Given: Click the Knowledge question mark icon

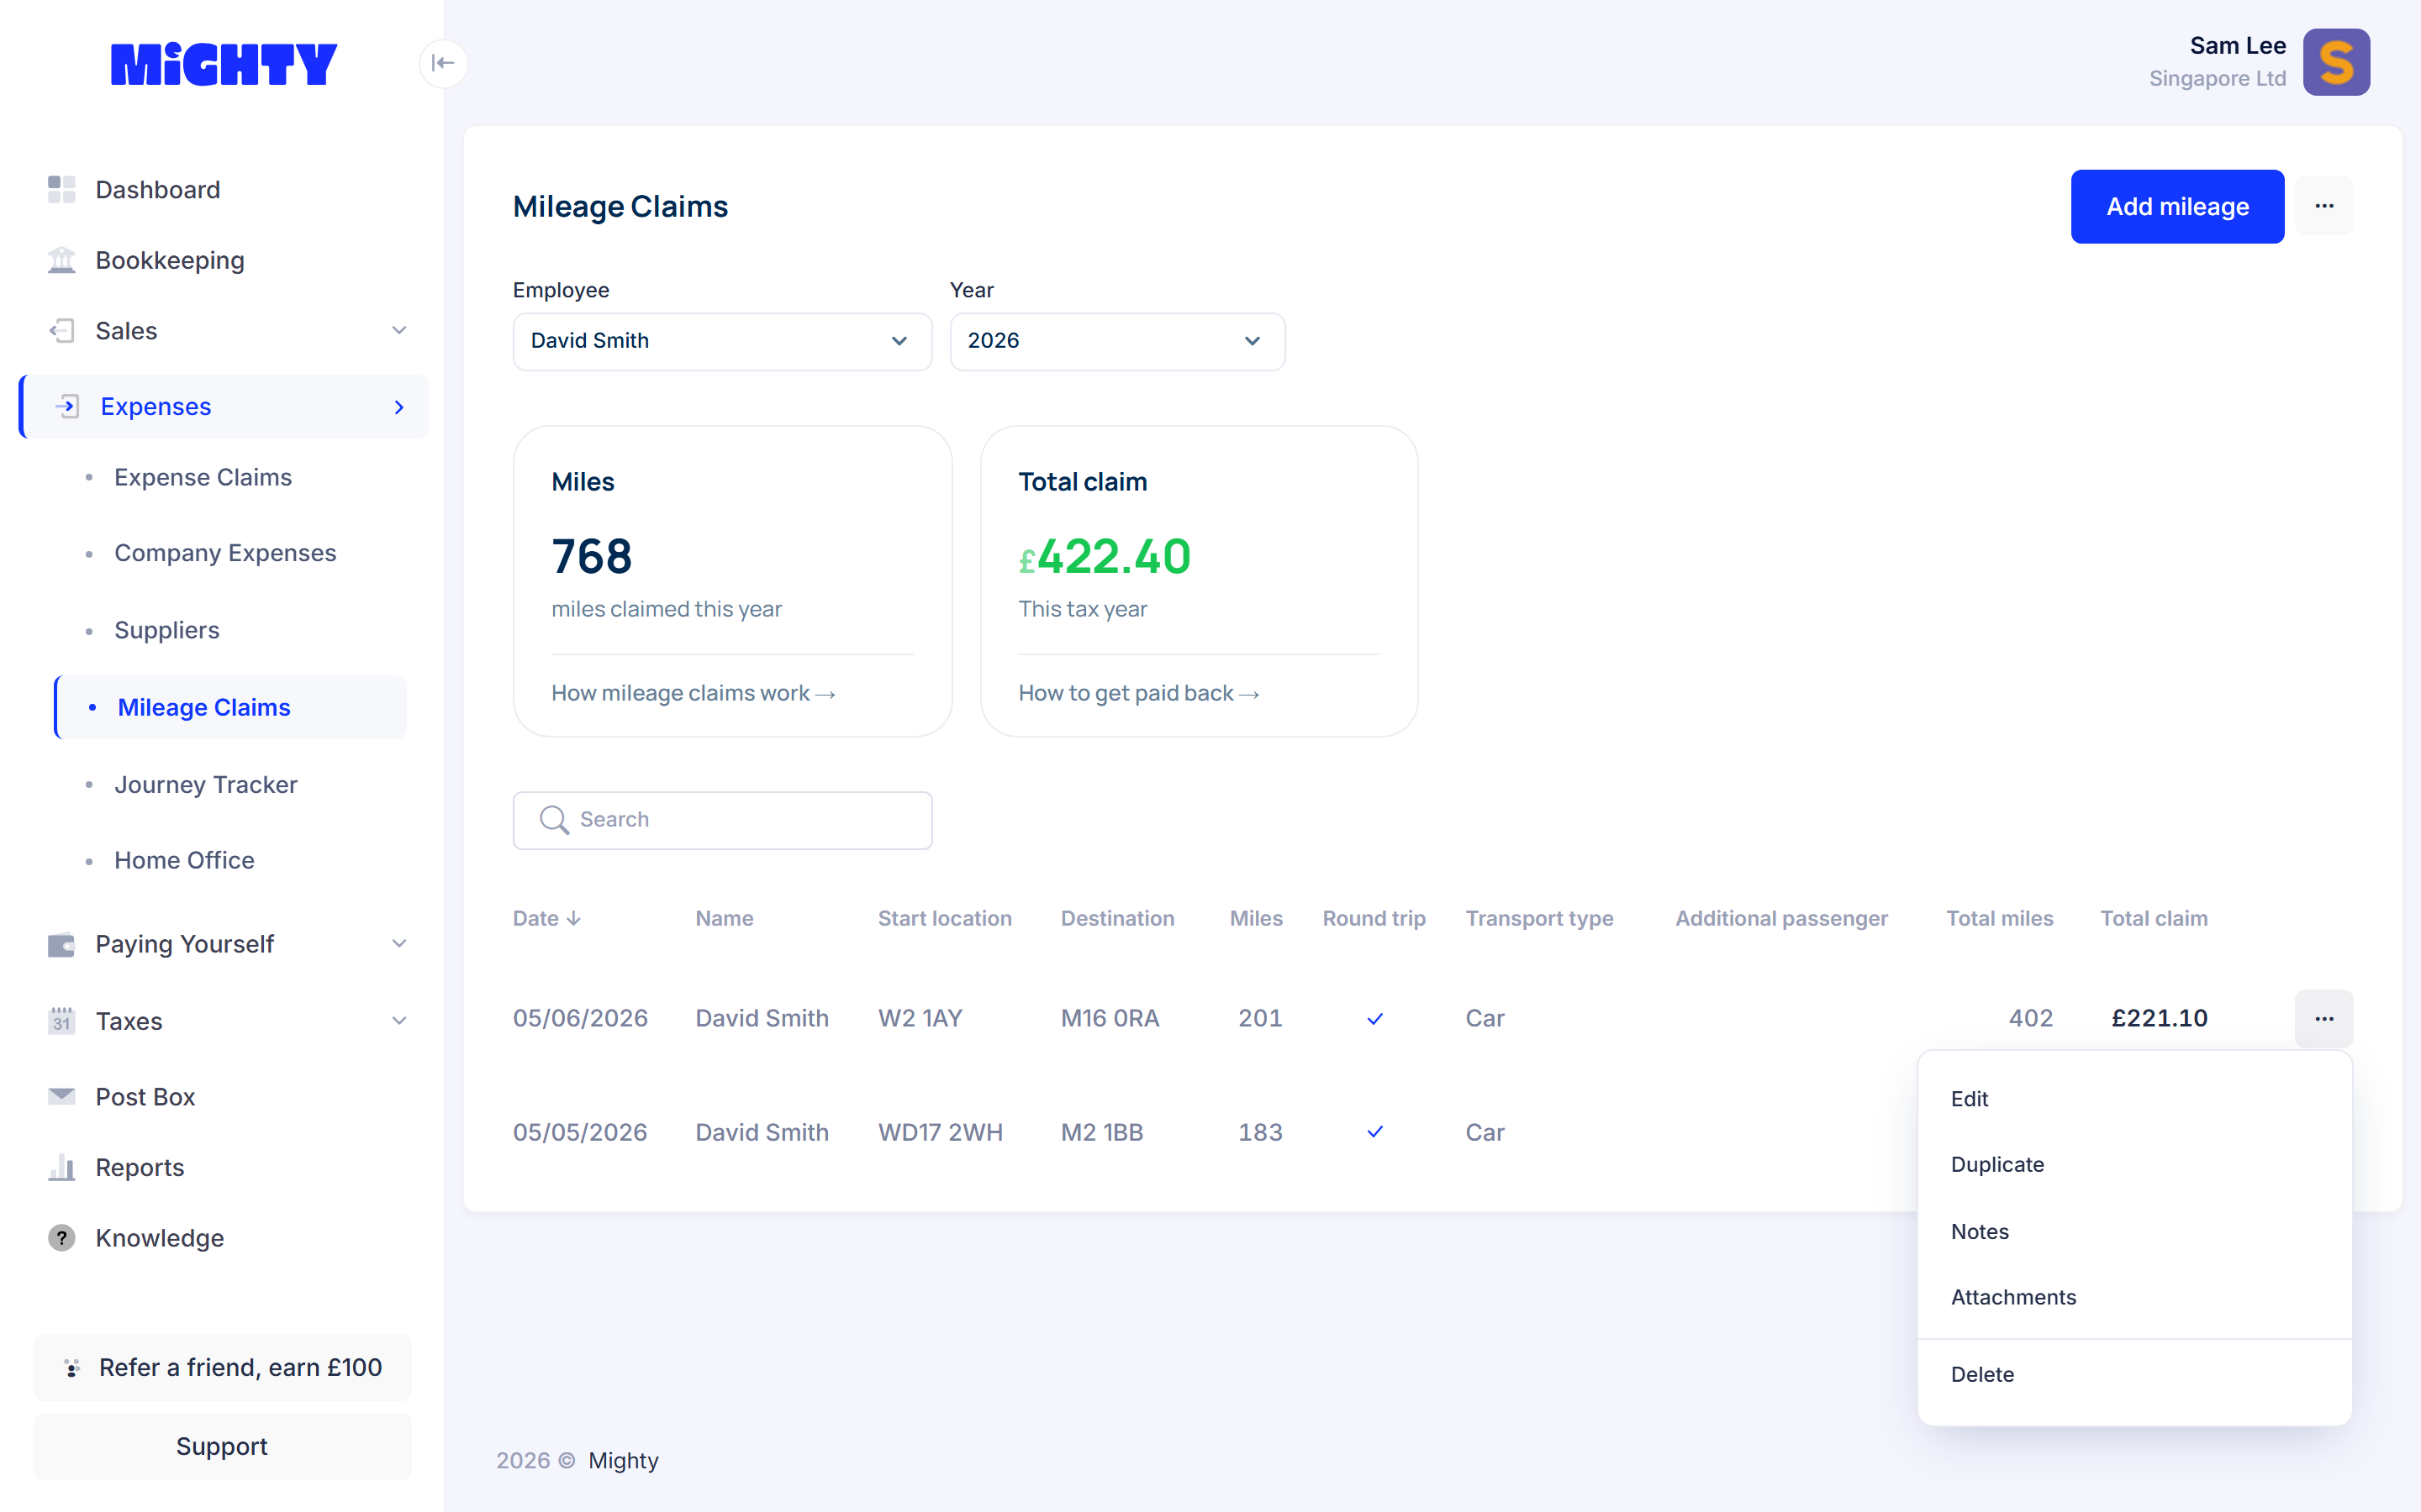Looking at the screenshot, I should pos(62,1238).
